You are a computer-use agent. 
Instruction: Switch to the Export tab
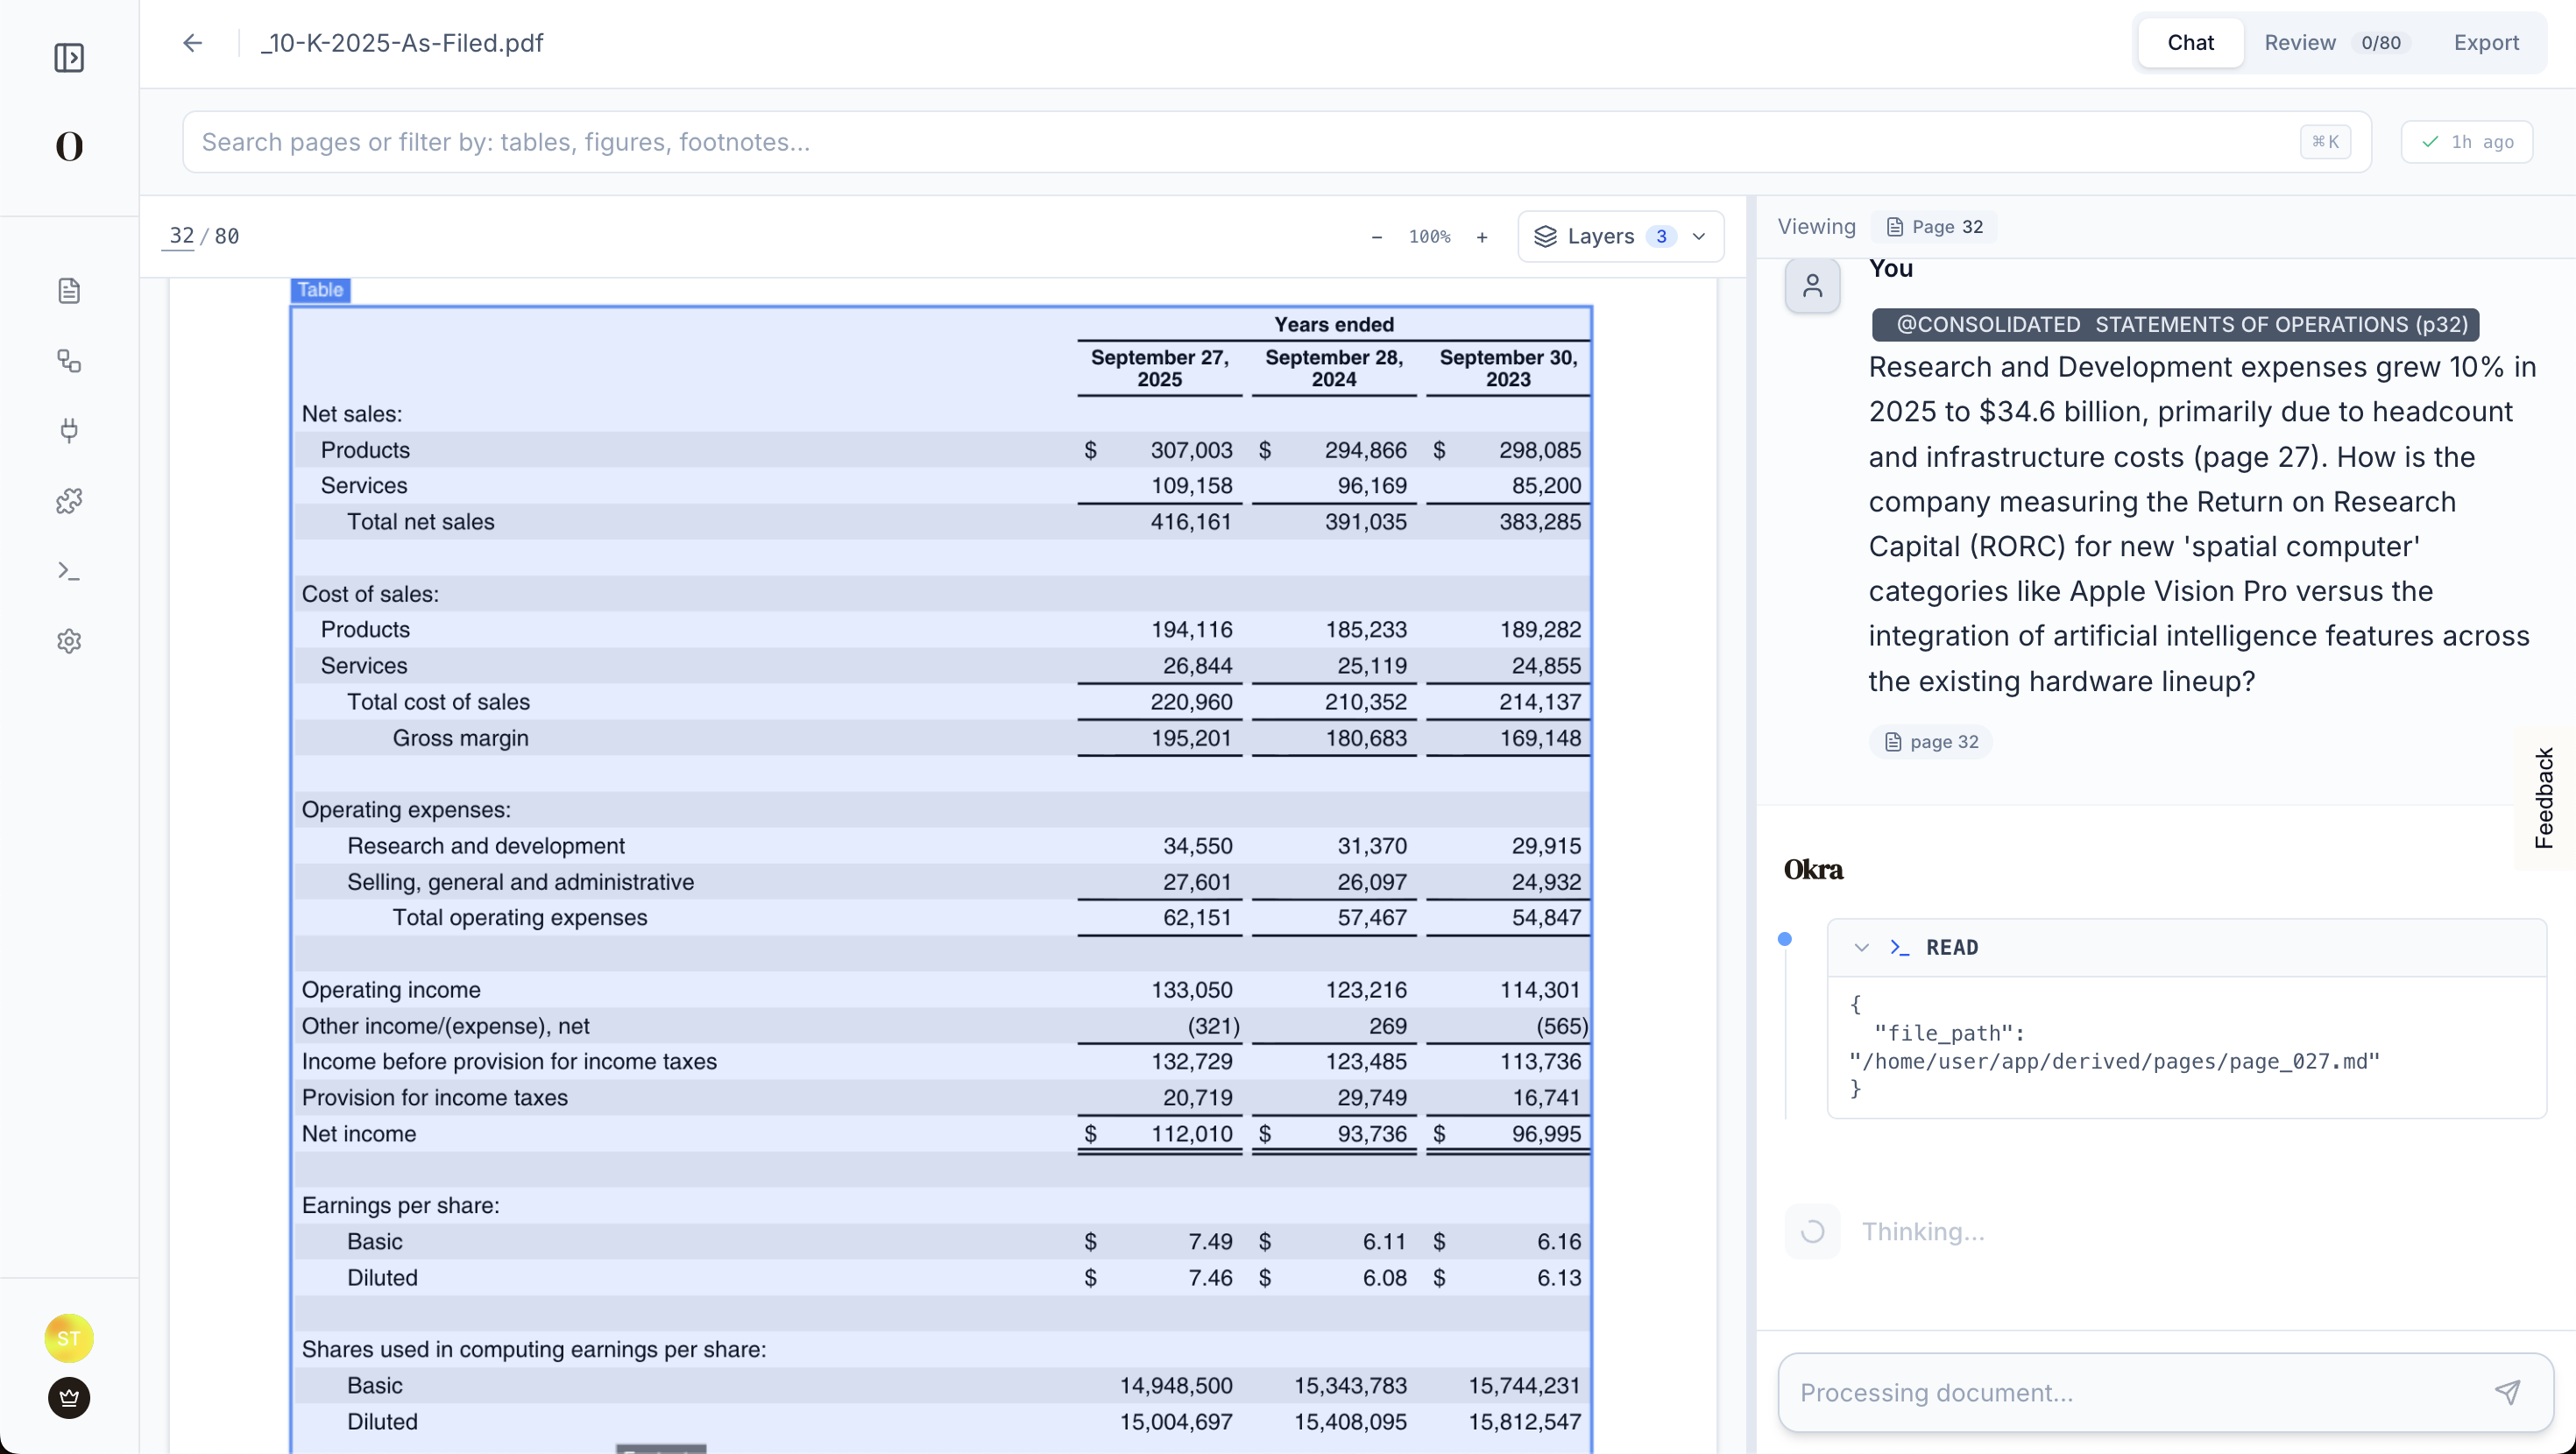[x=2486, y=43]
